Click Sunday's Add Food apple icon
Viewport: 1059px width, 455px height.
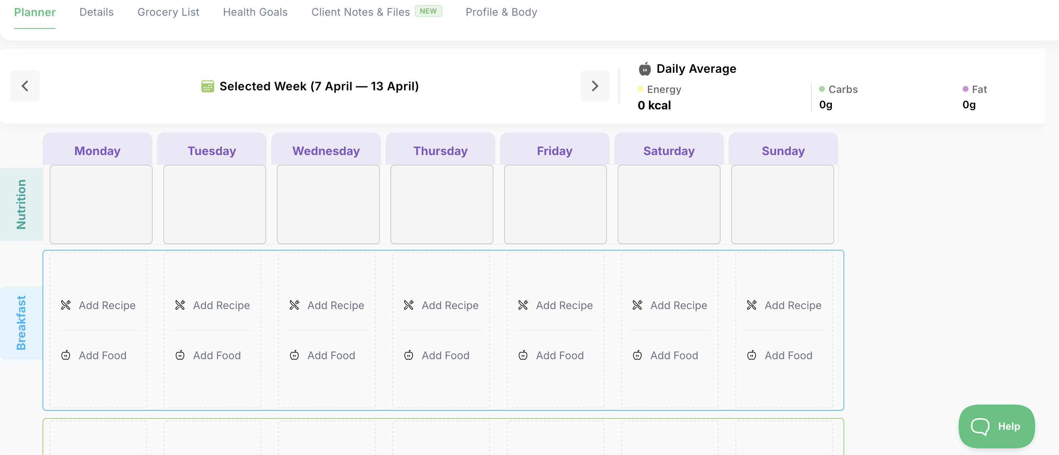tap(751, 355)
